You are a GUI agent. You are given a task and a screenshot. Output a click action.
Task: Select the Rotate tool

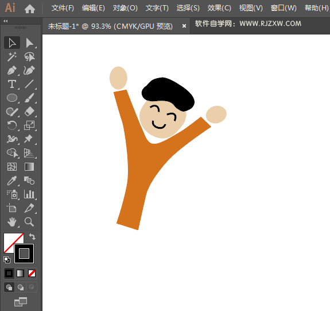point(12,125)
